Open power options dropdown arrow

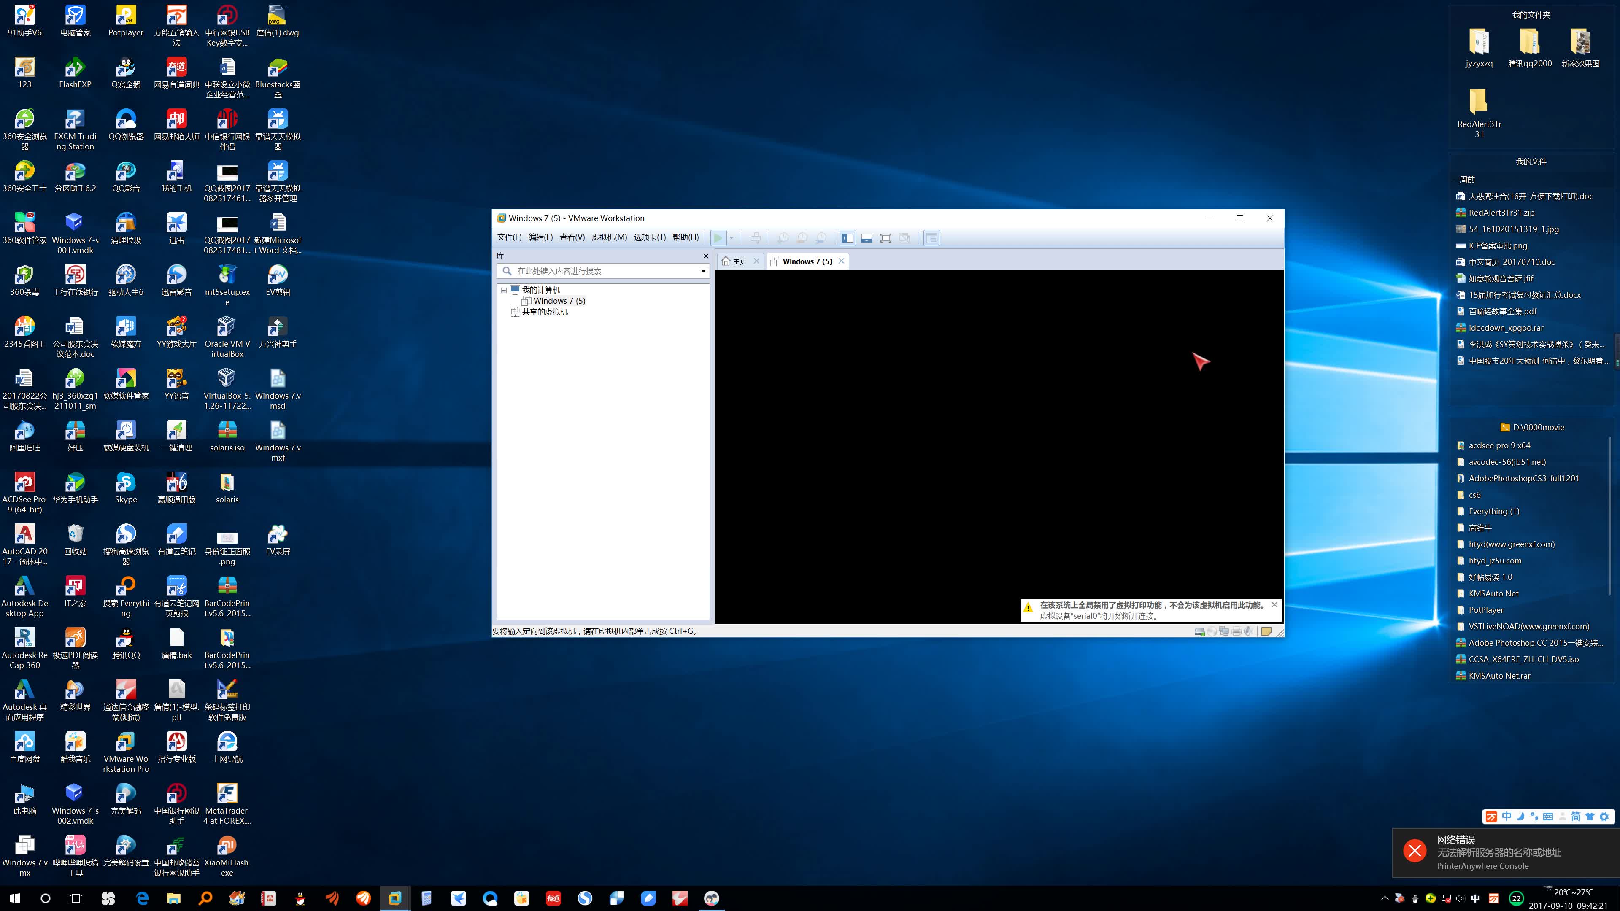click(x=732, y=237)
